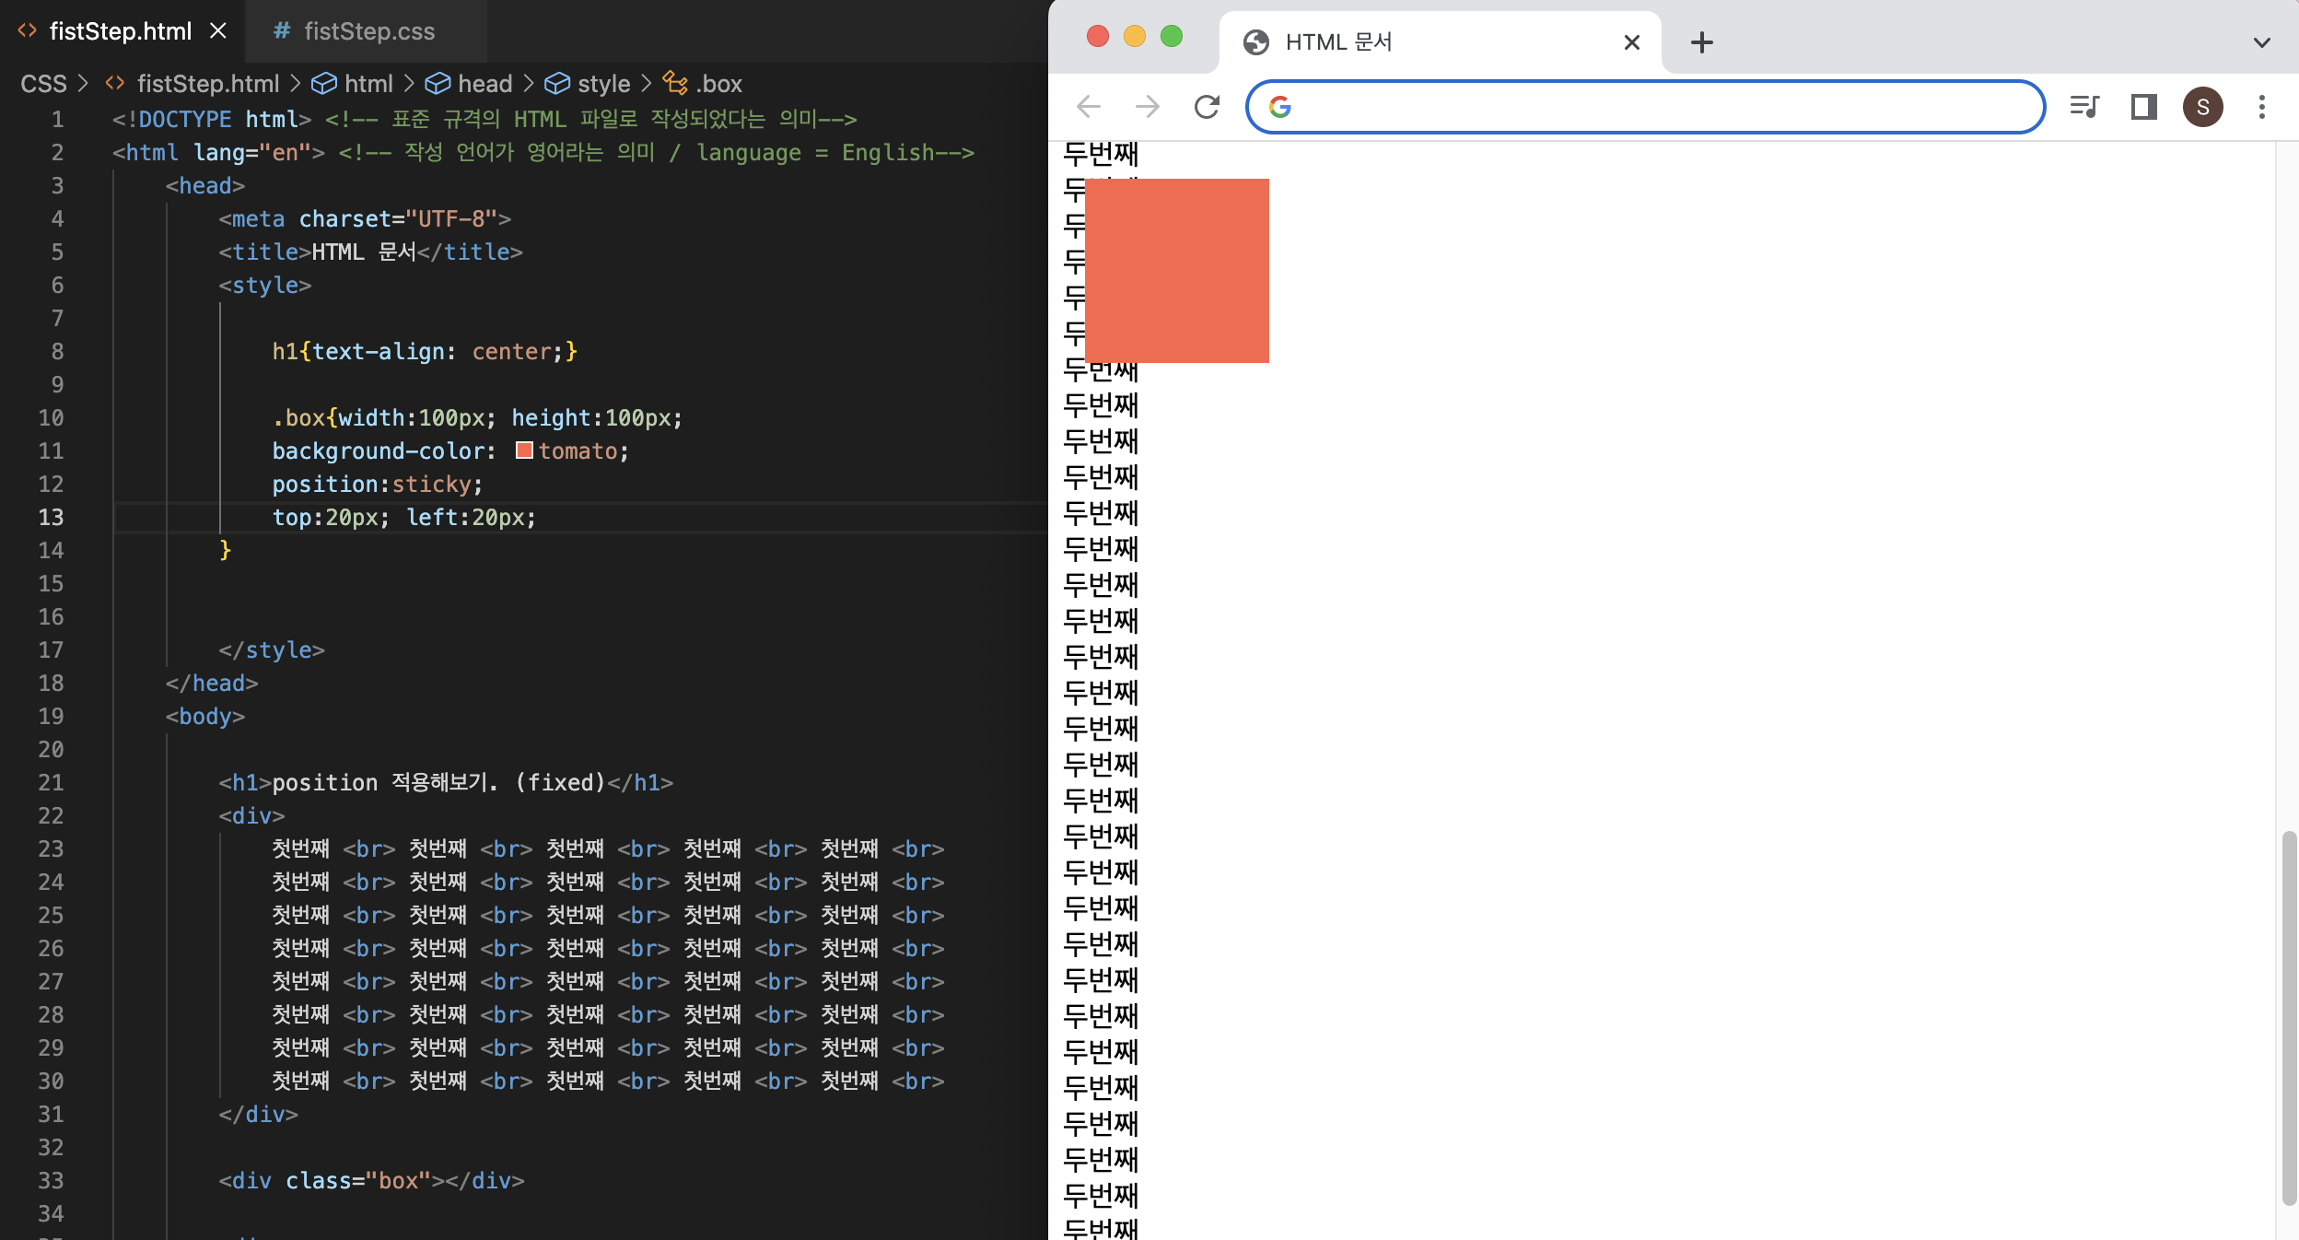Image resolution: width=2299 pixels, height=1240 pixels.
Task: Click into the Google address bar
Action: coord(1658,107)
